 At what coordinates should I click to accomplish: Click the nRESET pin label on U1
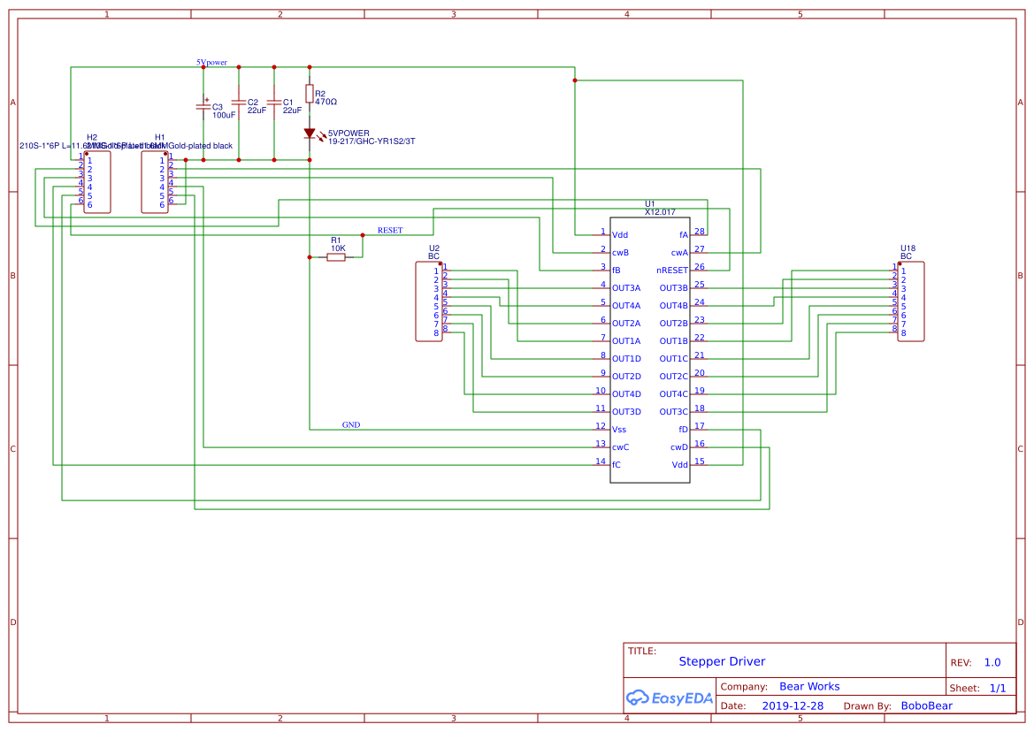click(x=671, y=271)
